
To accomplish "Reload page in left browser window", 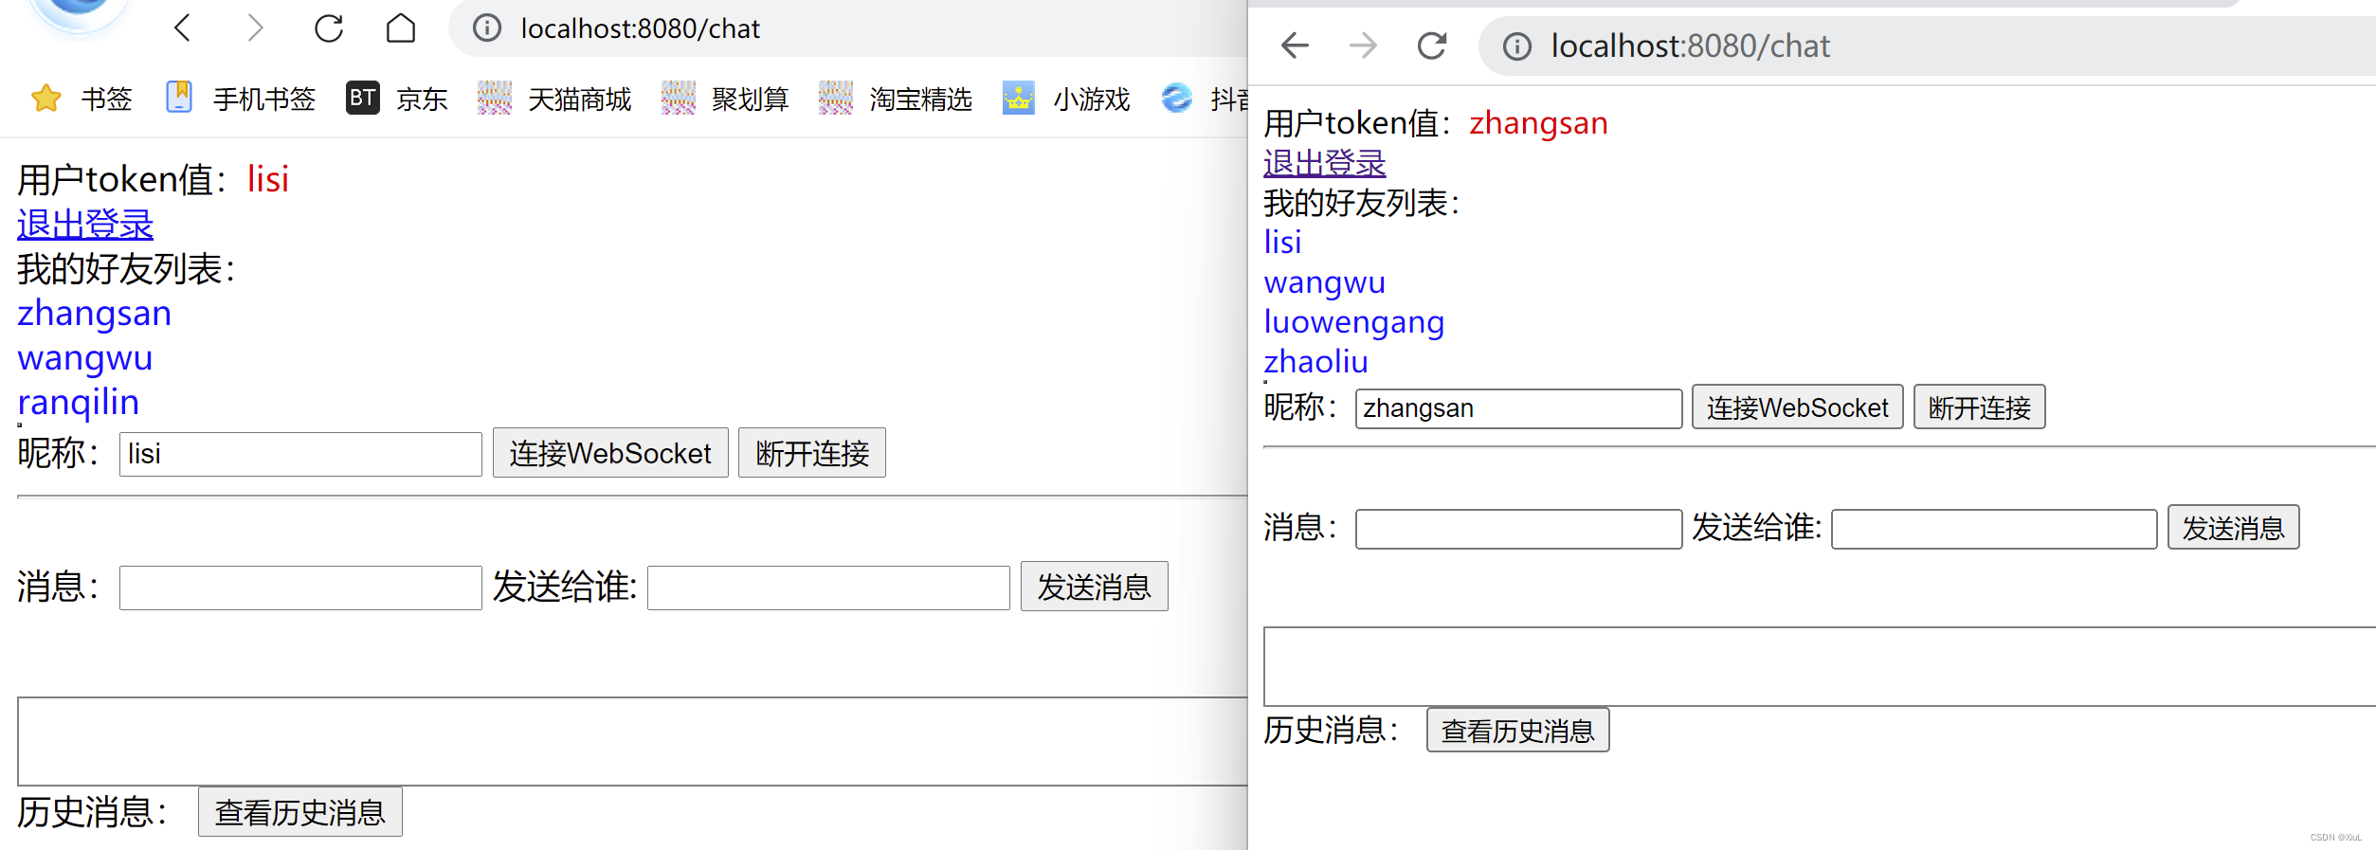I will tap(328, 28).
